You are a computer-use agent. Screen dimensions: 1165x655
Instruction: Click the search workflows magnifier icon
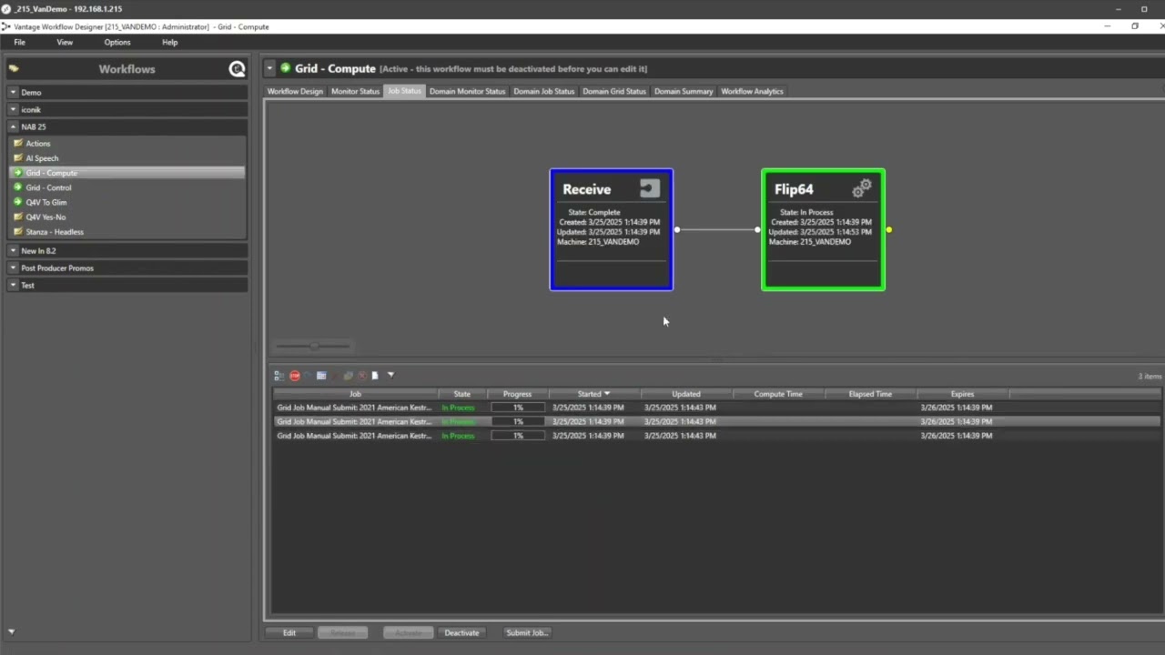(237, 69)
